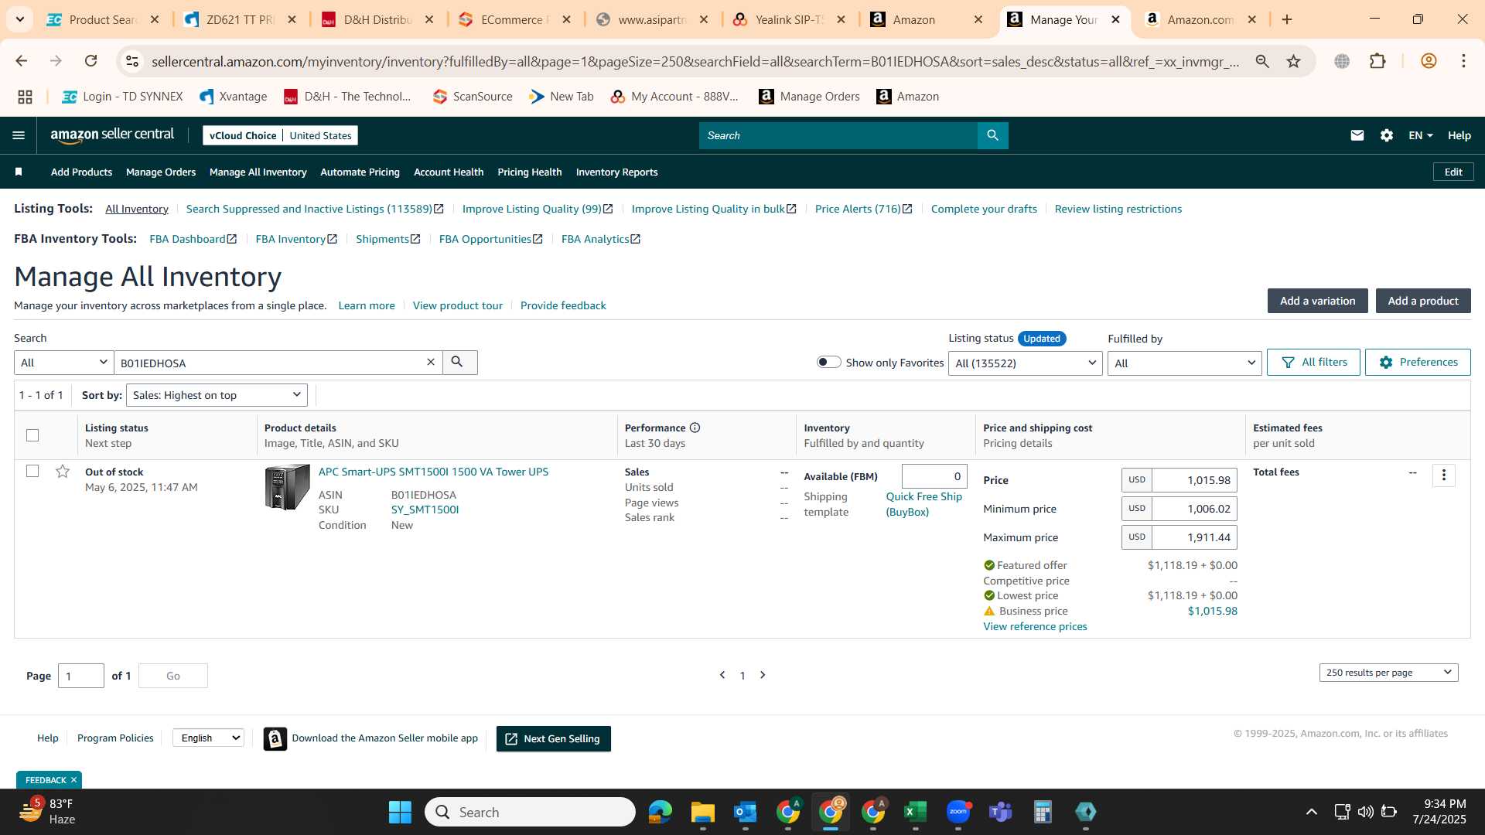Click the Next Gen Selling button

(553, 738)
